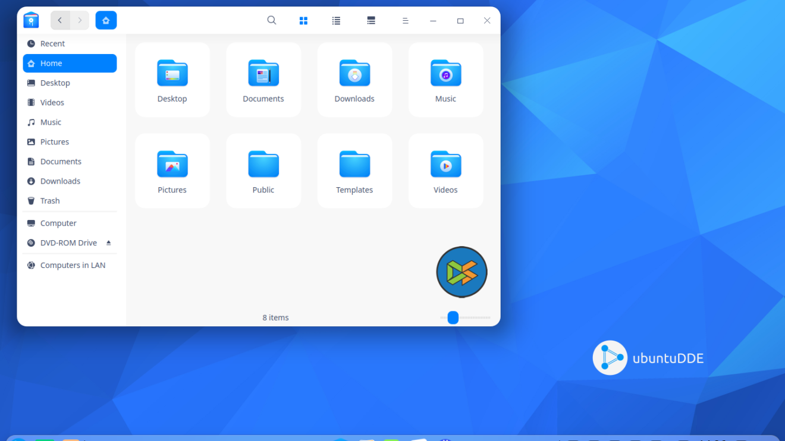Open the Music folder
This screenshot has width=785, height=441.
coord(445,74)
